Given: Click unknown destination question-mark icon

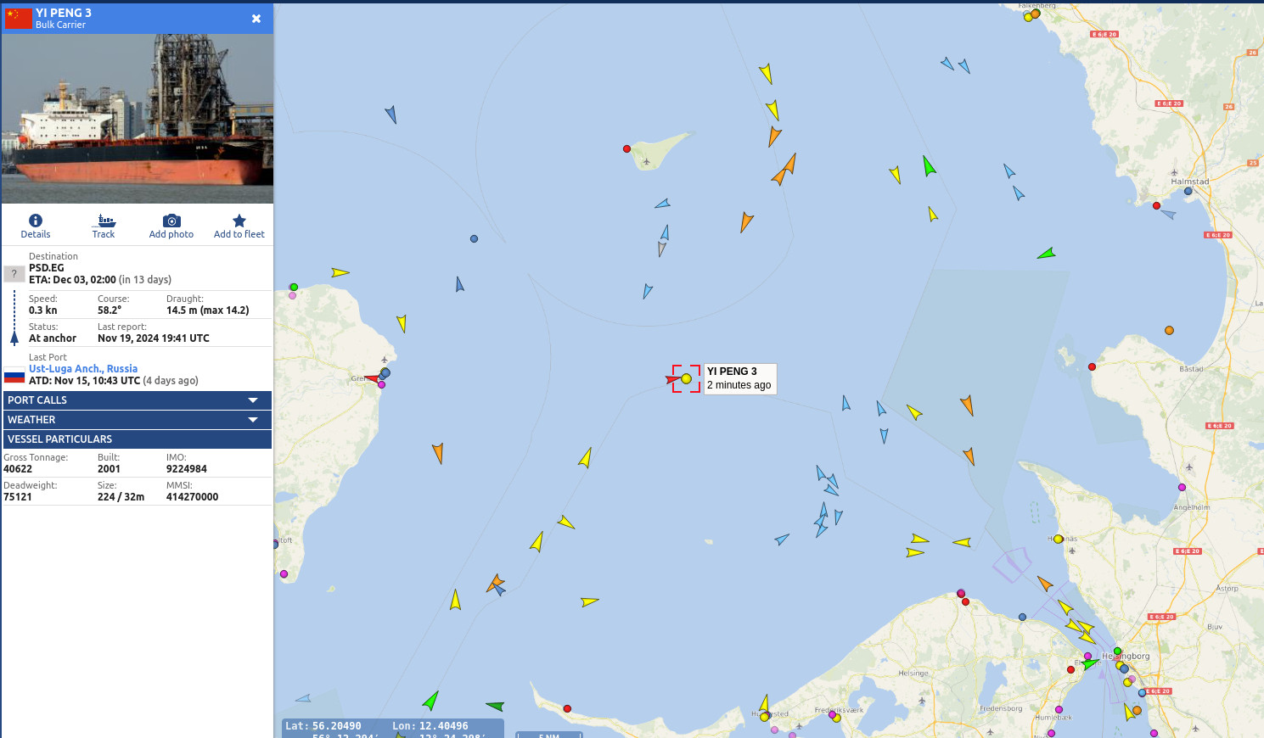Looking at the screenshot, I should coord(14,274).
